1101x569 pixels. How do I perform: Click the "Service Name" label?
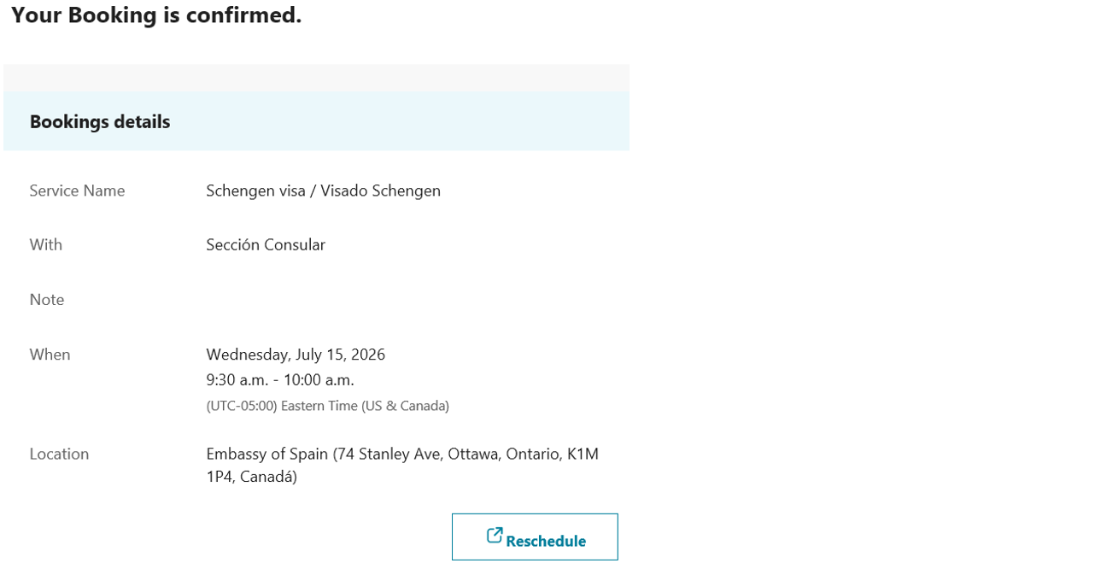[77, 191]
